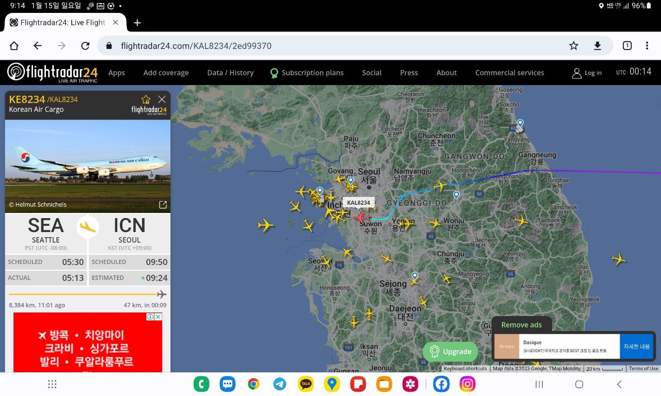The image size is (661, 396).
Task: Click the flight progress bar
Action: (87, 294)
